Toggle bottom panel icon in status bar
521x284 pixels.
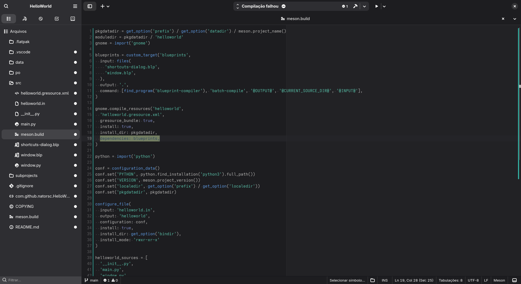(514, 280)
